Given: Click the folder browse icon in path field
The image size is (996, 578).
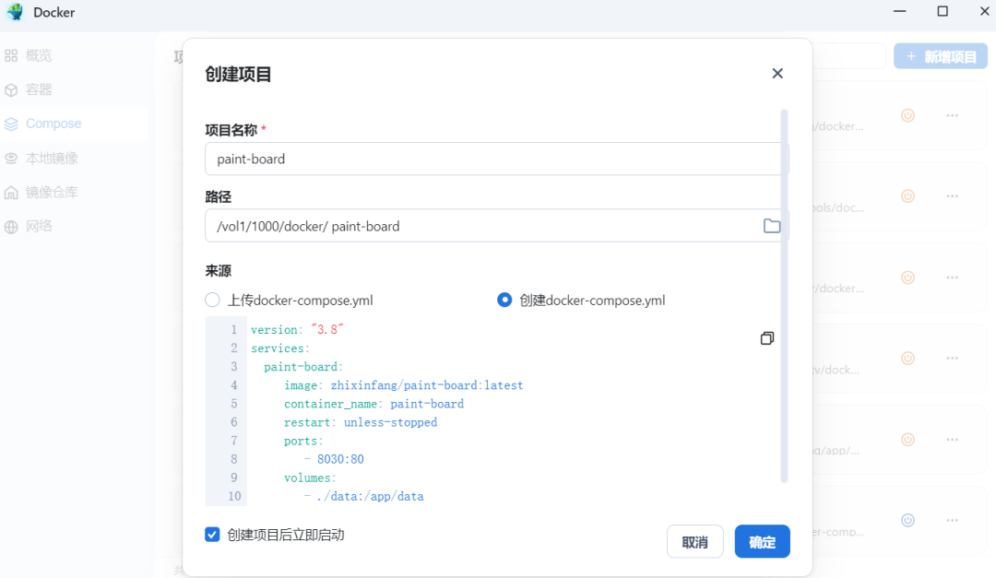Looking at the screenshot, I should coord(772,226).
